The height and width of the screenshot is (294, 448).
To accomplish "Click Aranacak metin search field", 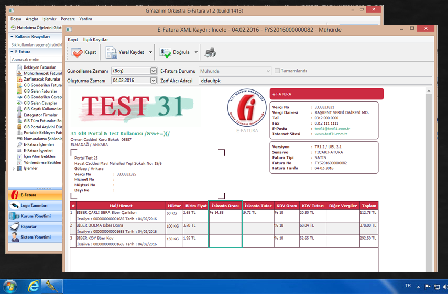I will [36, 59].
